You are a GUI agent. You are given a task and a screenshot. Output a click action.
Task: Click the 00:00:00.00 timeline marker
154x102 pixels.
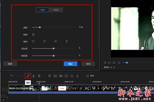(13, 82)
